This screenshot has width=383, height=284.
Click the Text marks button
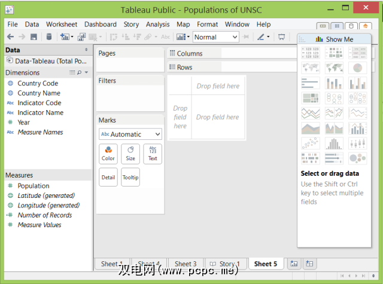pyautogui.click(x=153, y=154)
